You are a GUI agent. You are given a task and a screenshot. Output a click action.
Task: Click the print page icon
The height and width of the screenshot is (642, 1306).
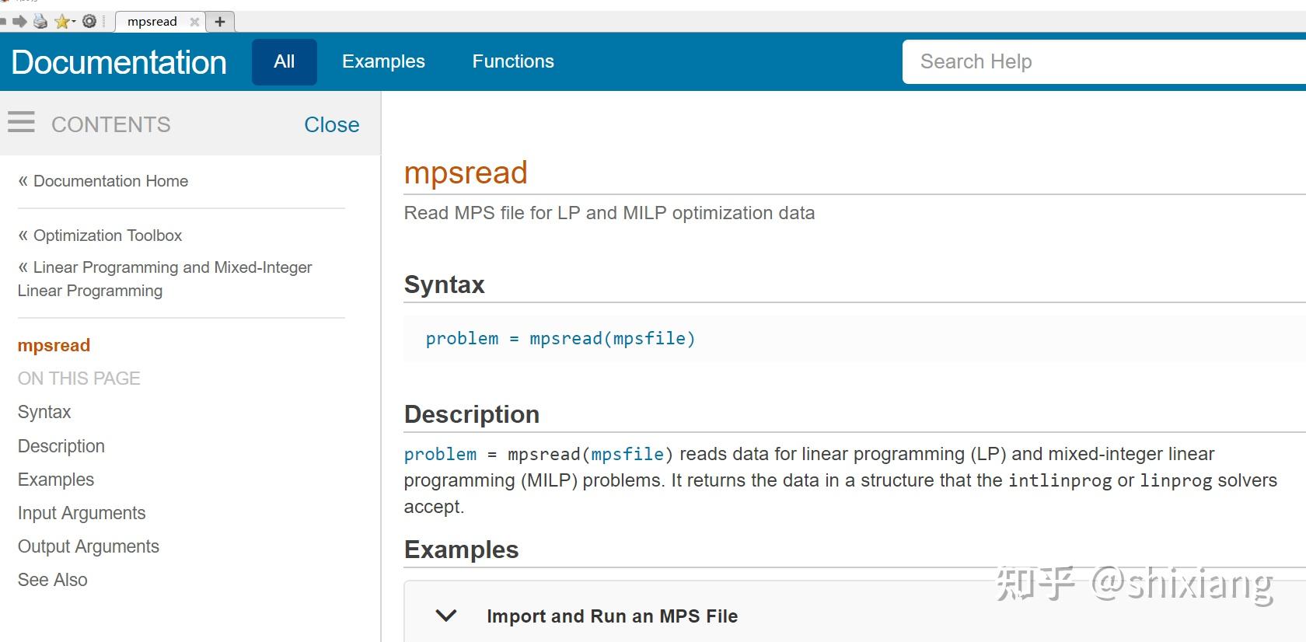tap(40, 22)
